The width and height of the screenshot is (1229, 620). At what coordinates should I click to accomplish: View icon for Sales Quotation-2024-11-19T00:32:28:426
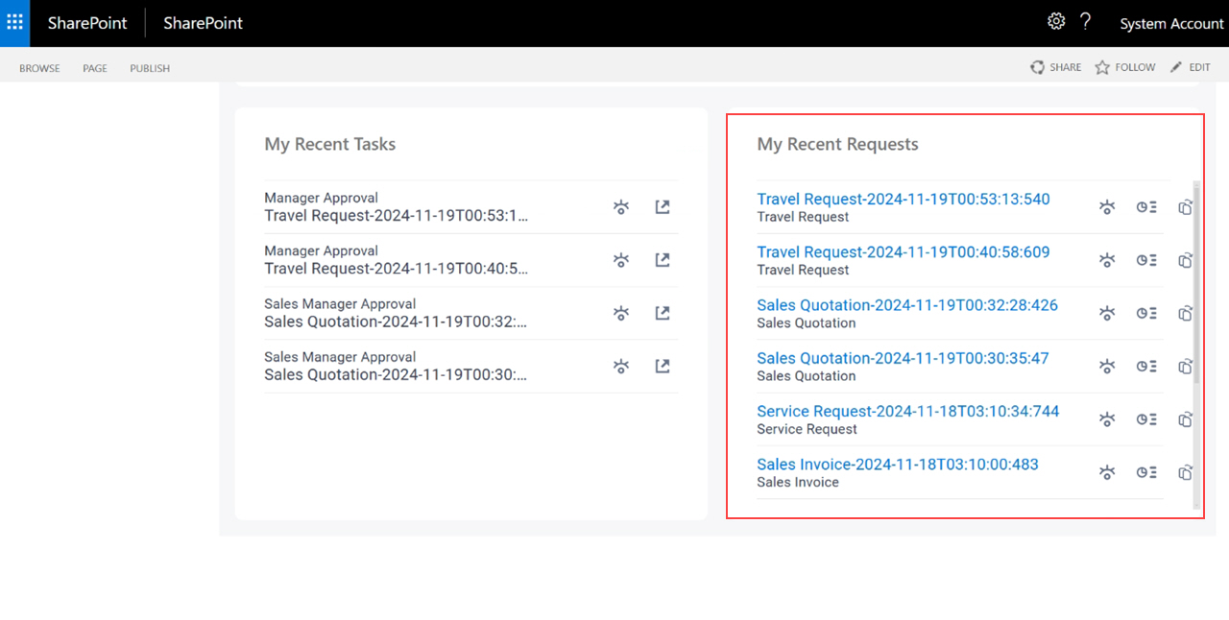[x=1107, y=313]
